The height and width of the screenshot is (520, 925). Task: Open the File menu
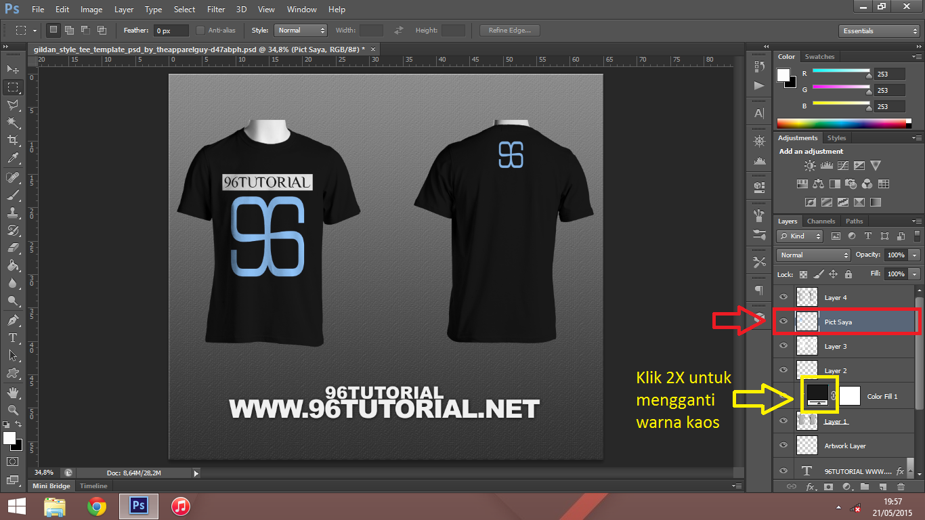click(x=38, y=9)
